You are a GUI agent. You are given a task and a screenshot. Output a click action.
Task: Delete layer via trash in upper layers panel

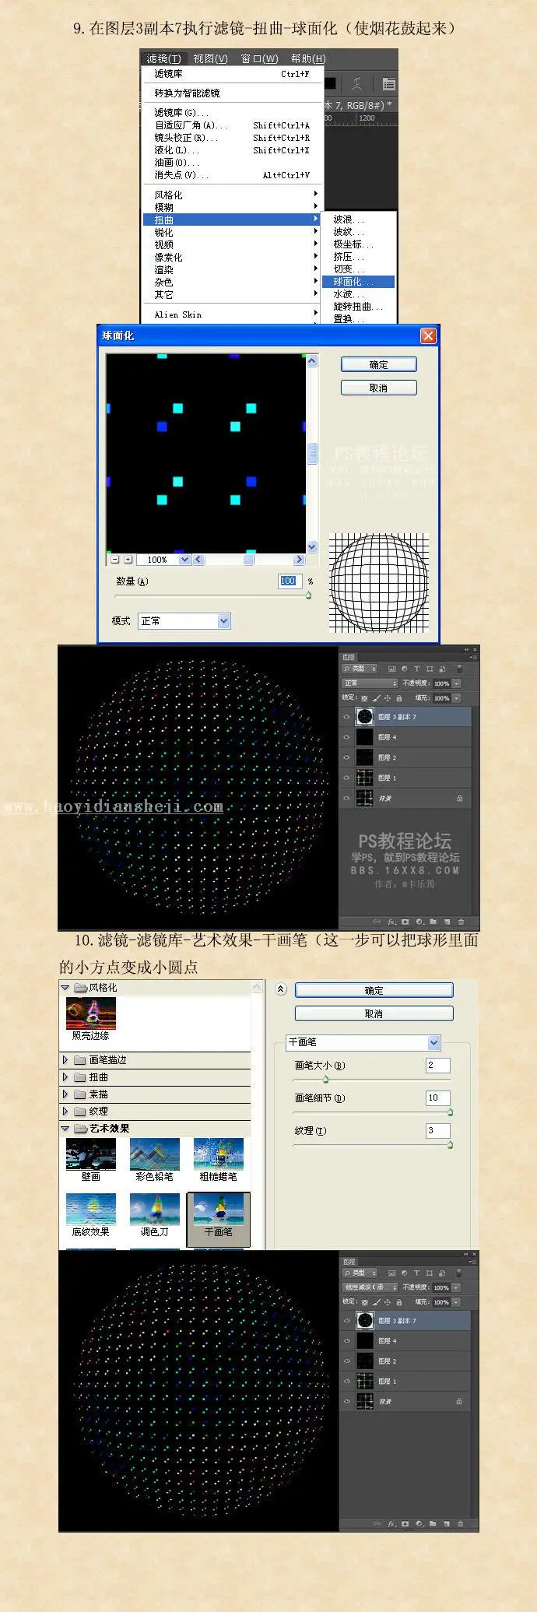461,922
